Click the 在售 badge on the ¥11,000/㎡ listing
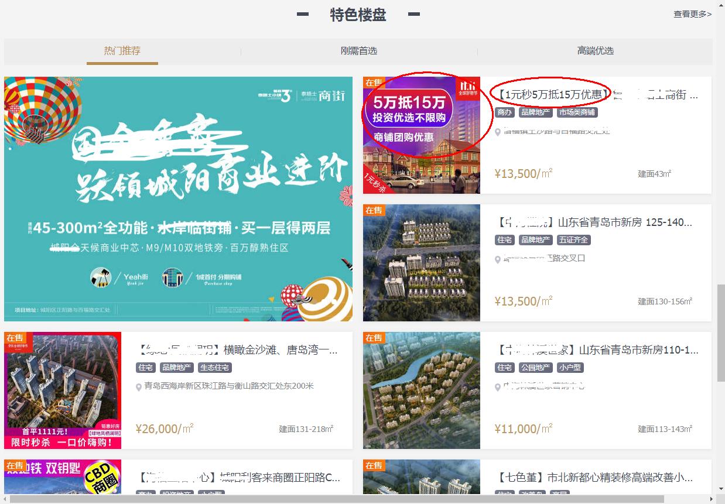 click(x=374, y=338)
